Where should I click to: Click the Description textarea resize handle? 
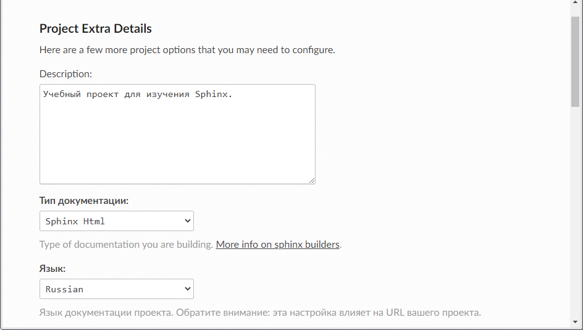312,180
